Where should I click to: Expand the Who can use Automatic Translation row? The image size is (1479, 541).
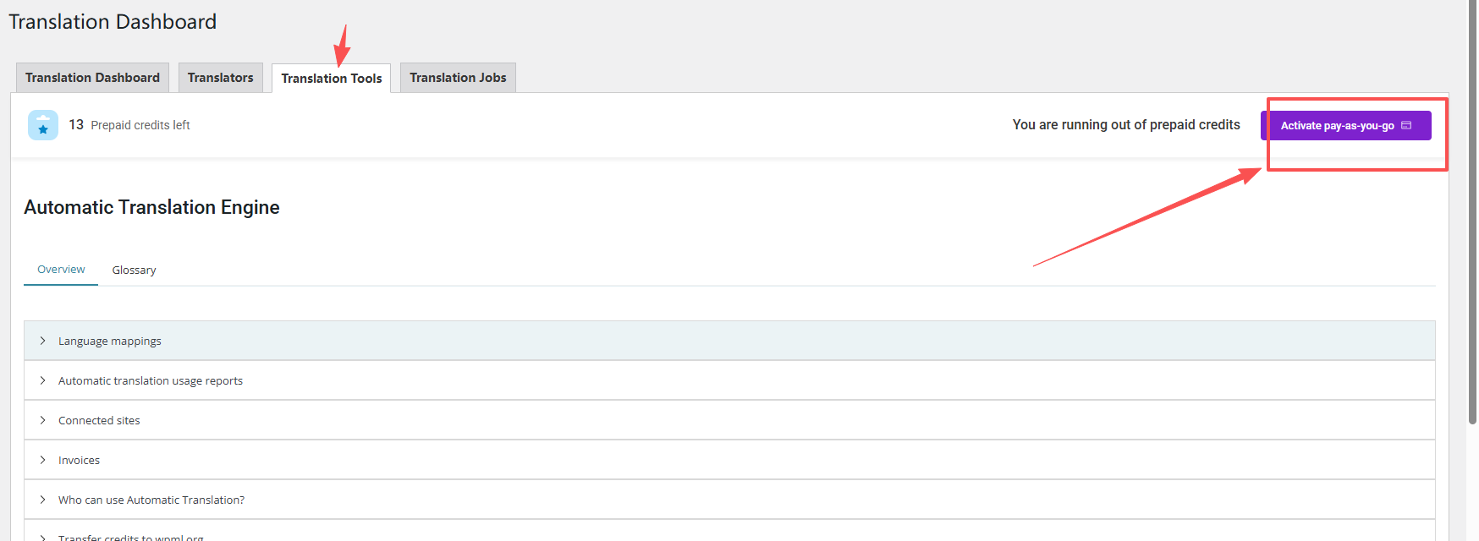pos(151,500)
